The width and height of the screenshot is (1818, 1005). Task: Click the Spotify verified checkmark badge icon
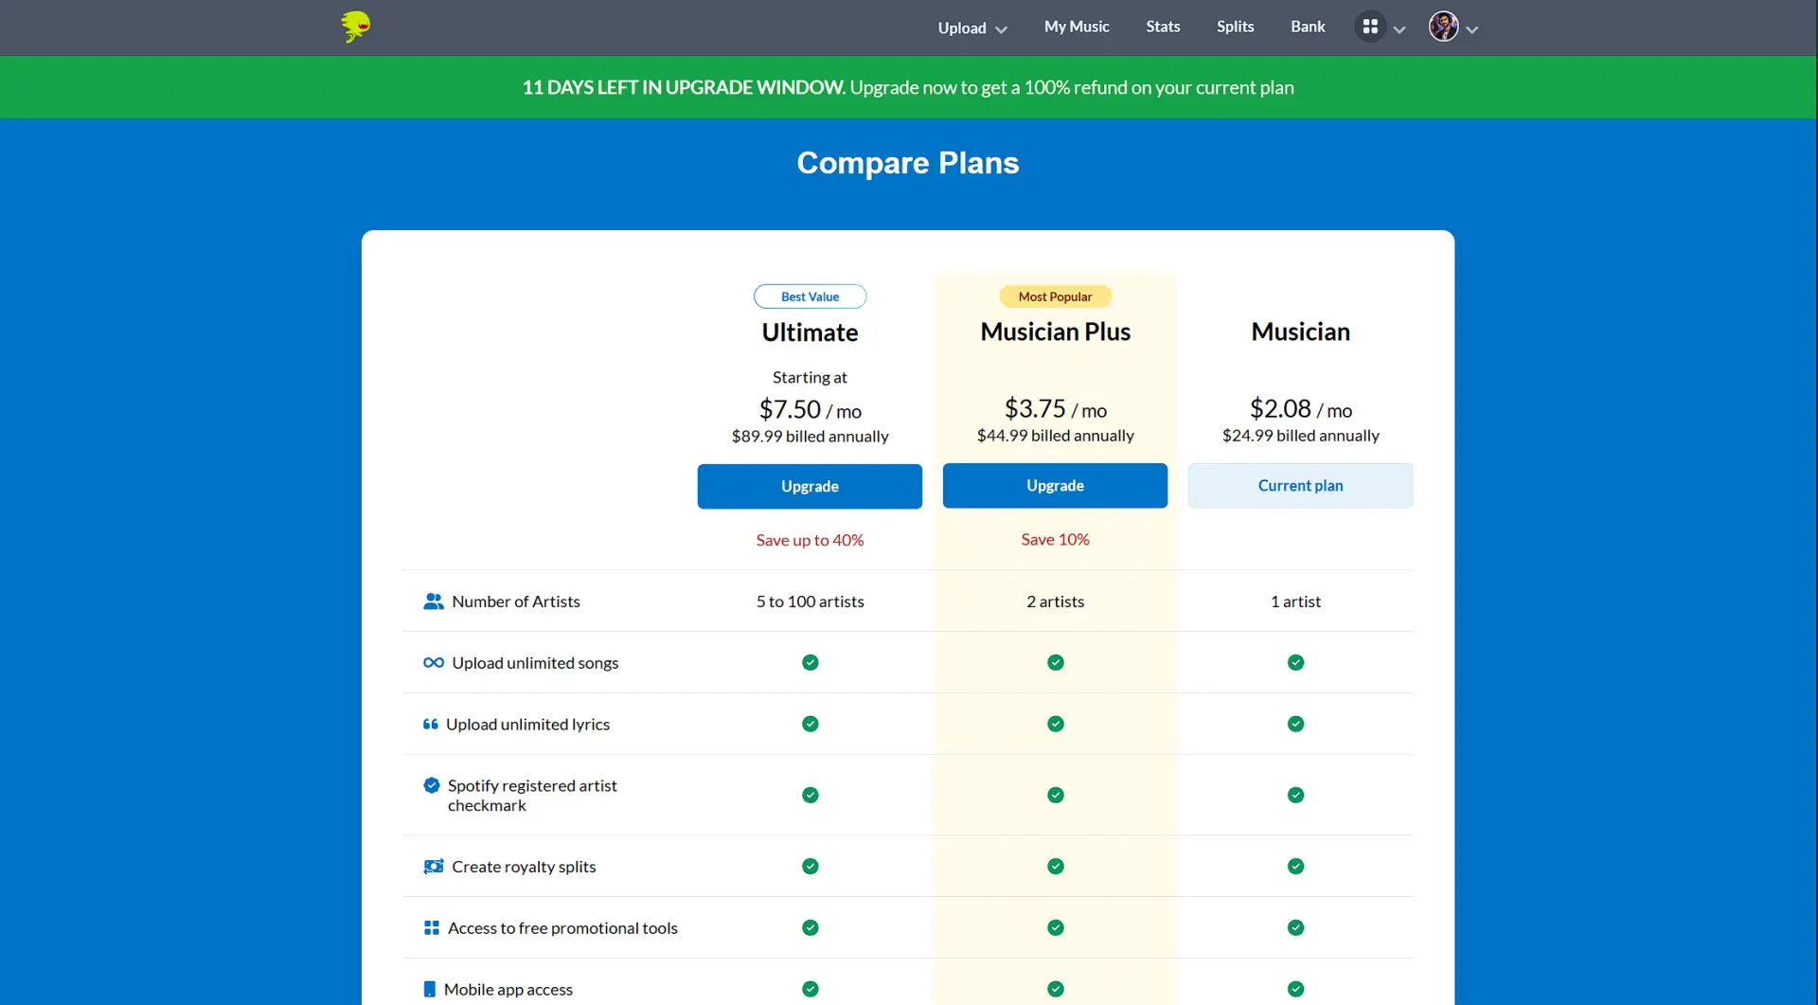coord(432,785)
